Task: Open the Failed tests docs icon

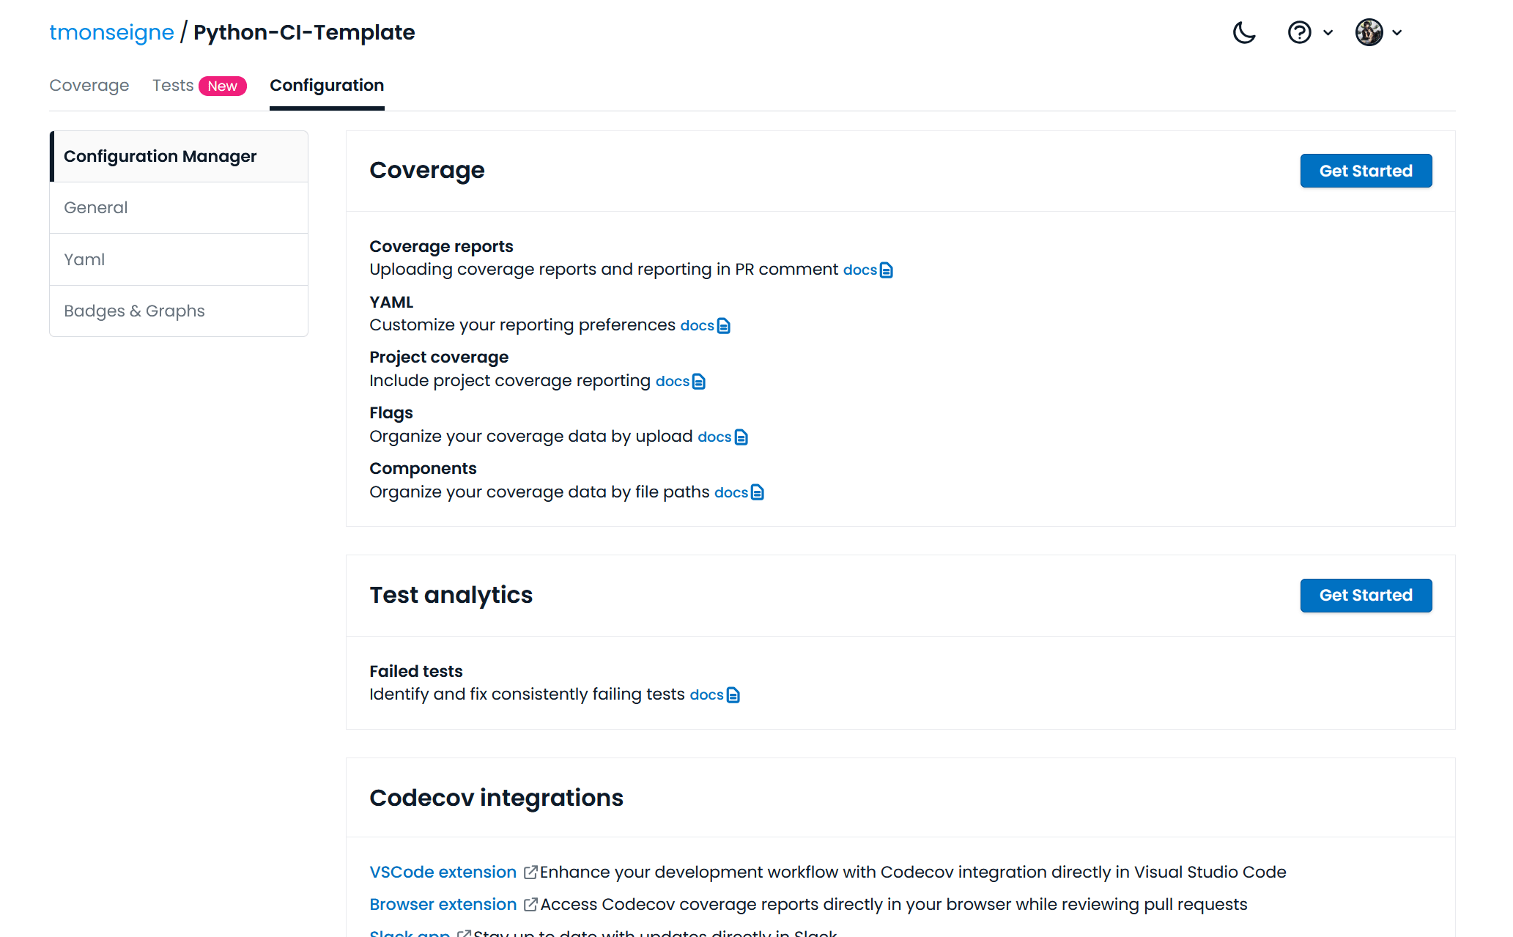Action: (x=733, y=695)
